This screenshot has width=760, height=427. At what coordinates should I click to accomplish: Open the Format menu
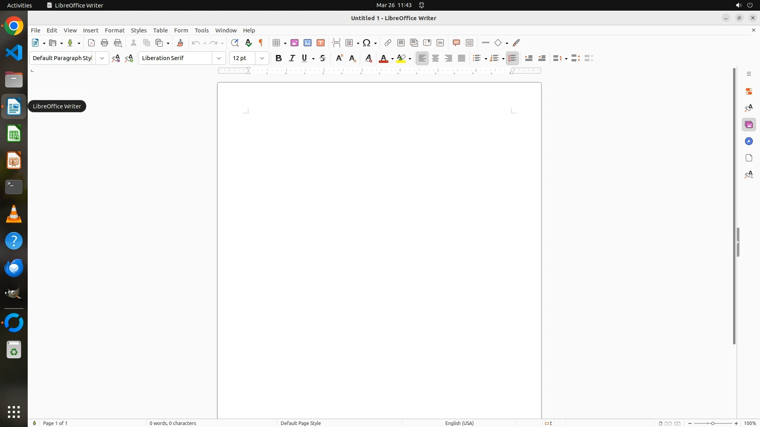(x=114, y=30)
